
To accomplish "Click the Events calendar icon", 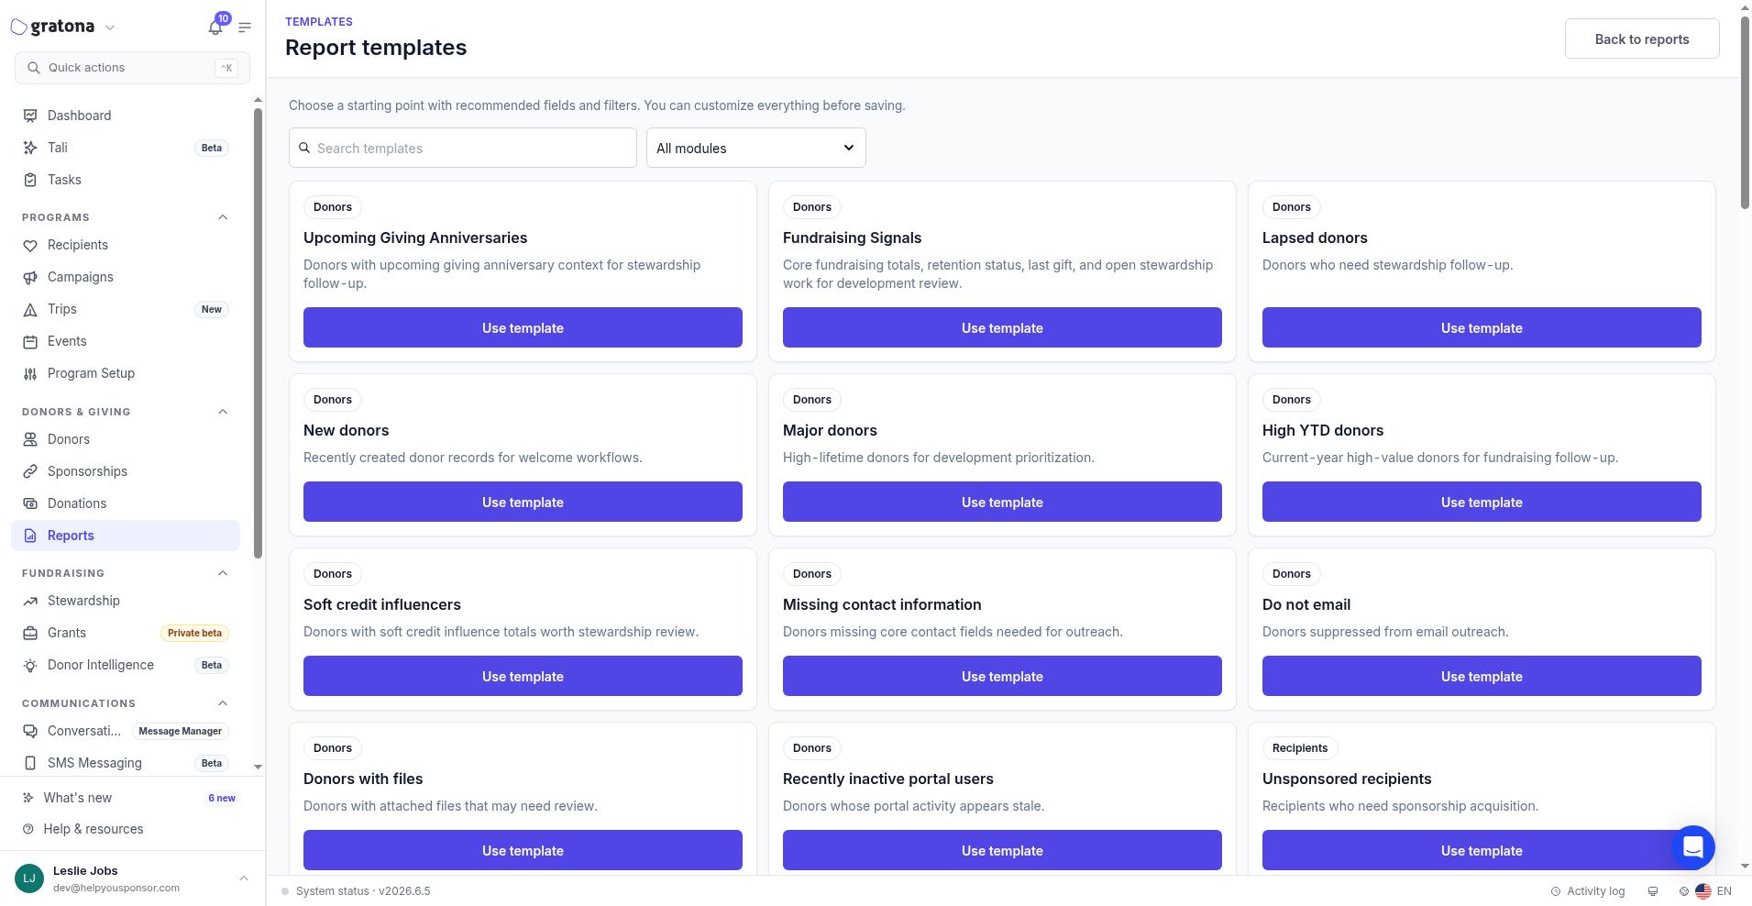I will coord(30,341).
